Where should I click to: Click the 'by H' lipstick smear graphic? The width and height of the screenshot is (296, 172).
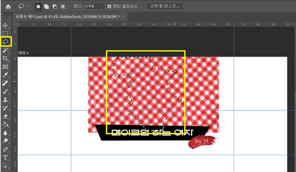[x=202, y=142]
